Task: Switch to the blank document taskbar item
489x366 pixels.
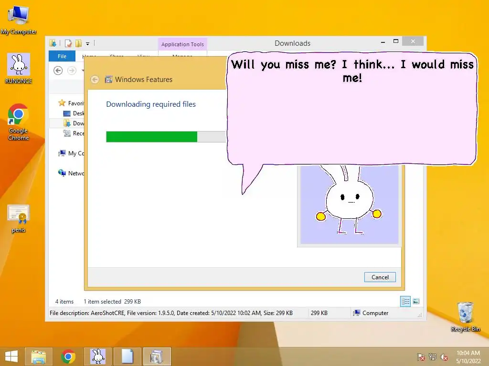Action: pyautogui.click(x=127, y=356)
